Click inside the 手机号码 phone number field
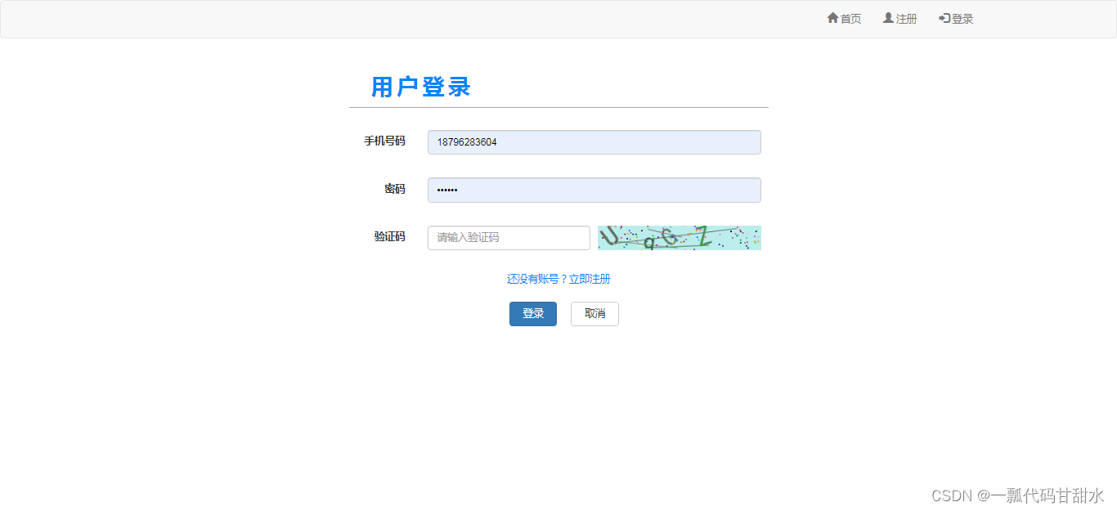The image size is (1117, 511). pos(594,141)
